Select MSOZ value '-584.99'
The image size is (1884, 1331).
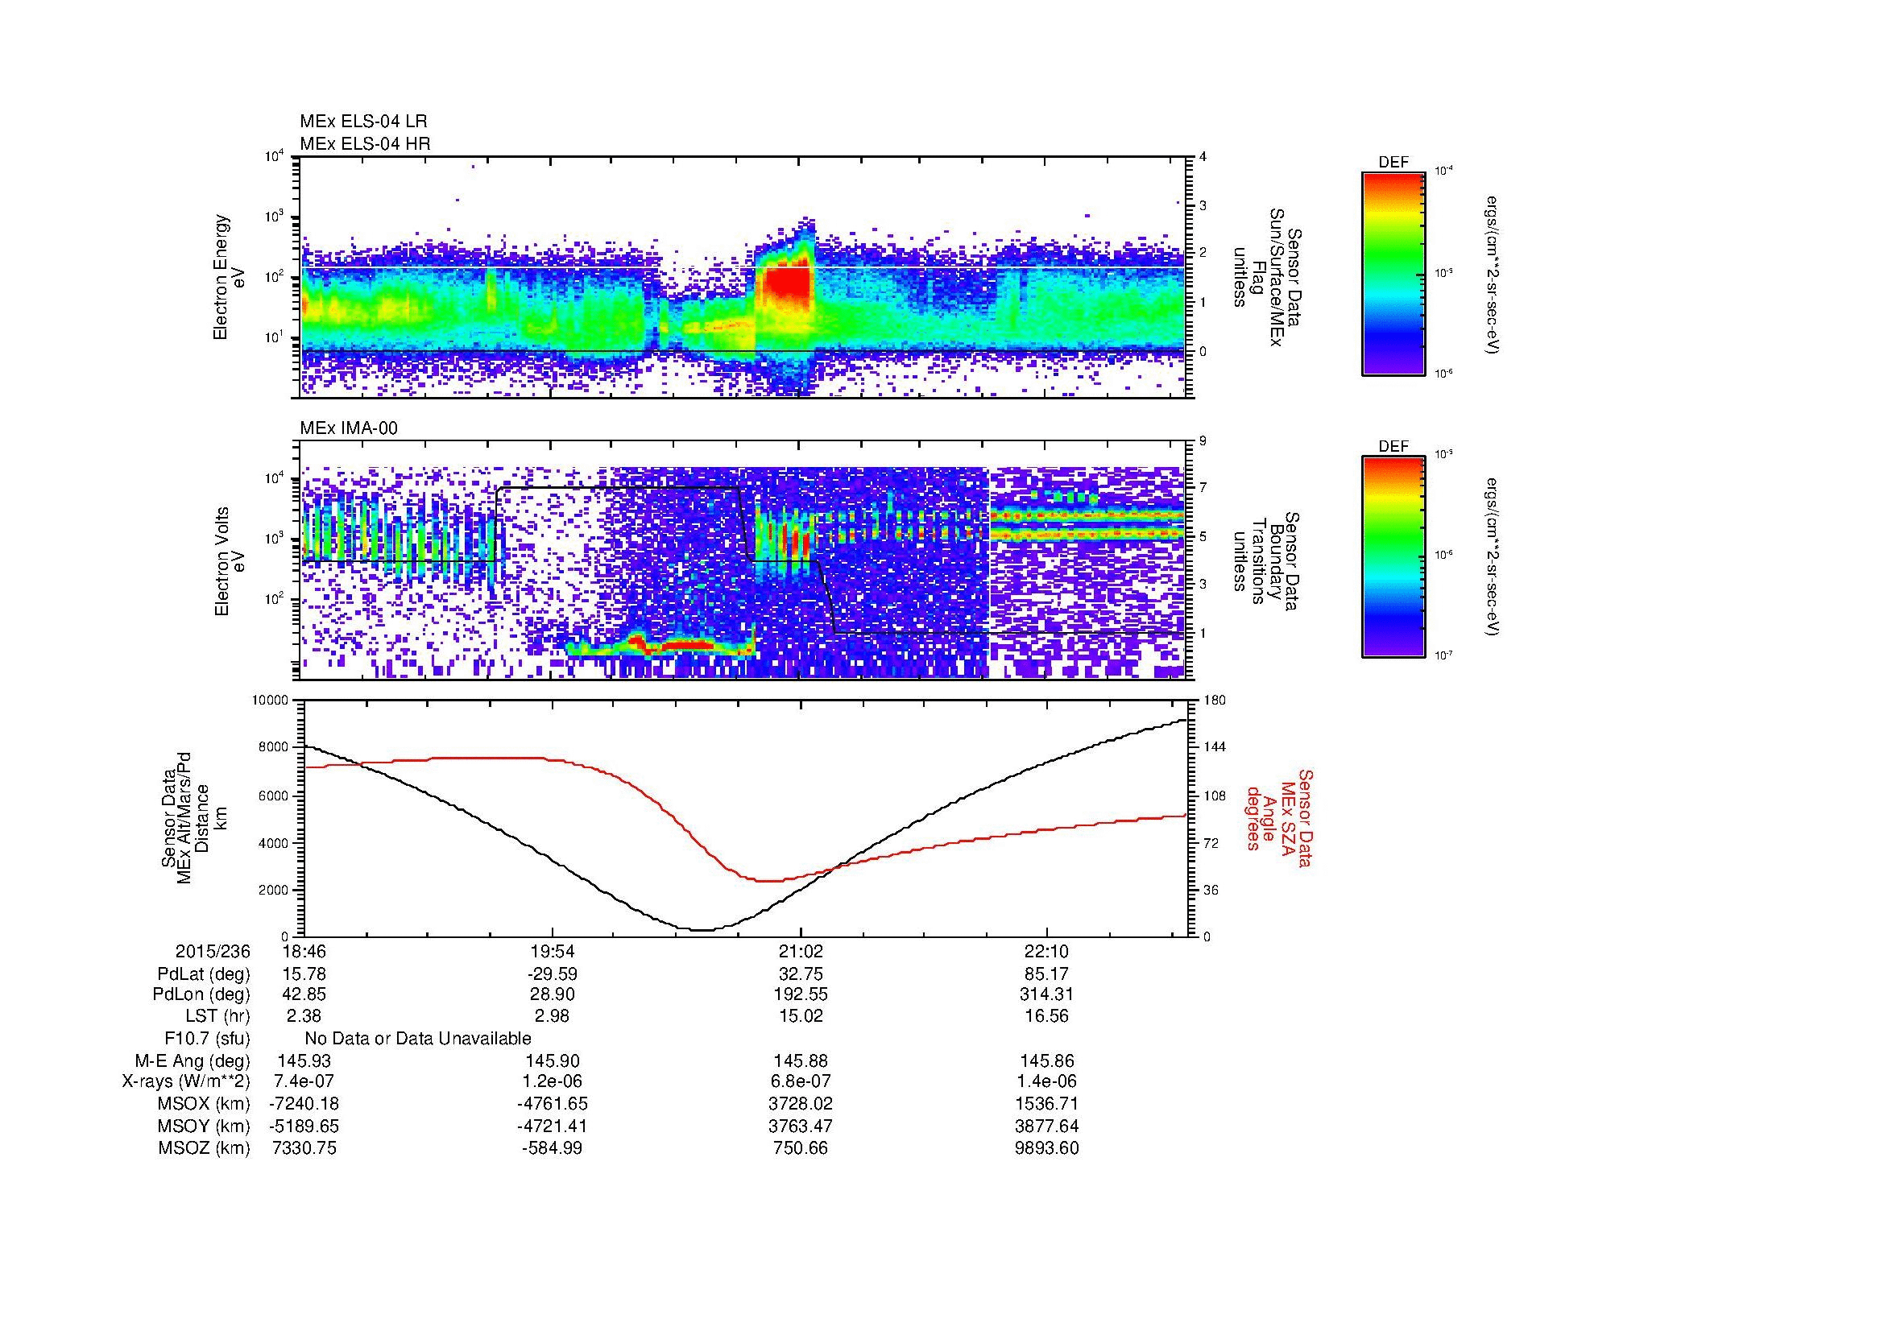553,1148
